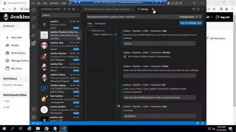Open the Edit menu
This screenshot has height=132, width=236.
coord(45,3)
